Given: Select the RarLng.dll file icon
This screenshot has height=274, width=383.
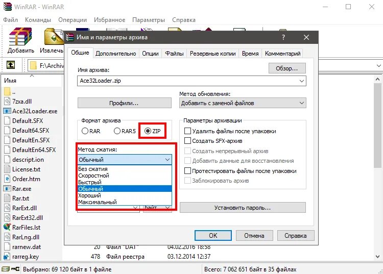Looking at the screenshot, I should point(7,237).
